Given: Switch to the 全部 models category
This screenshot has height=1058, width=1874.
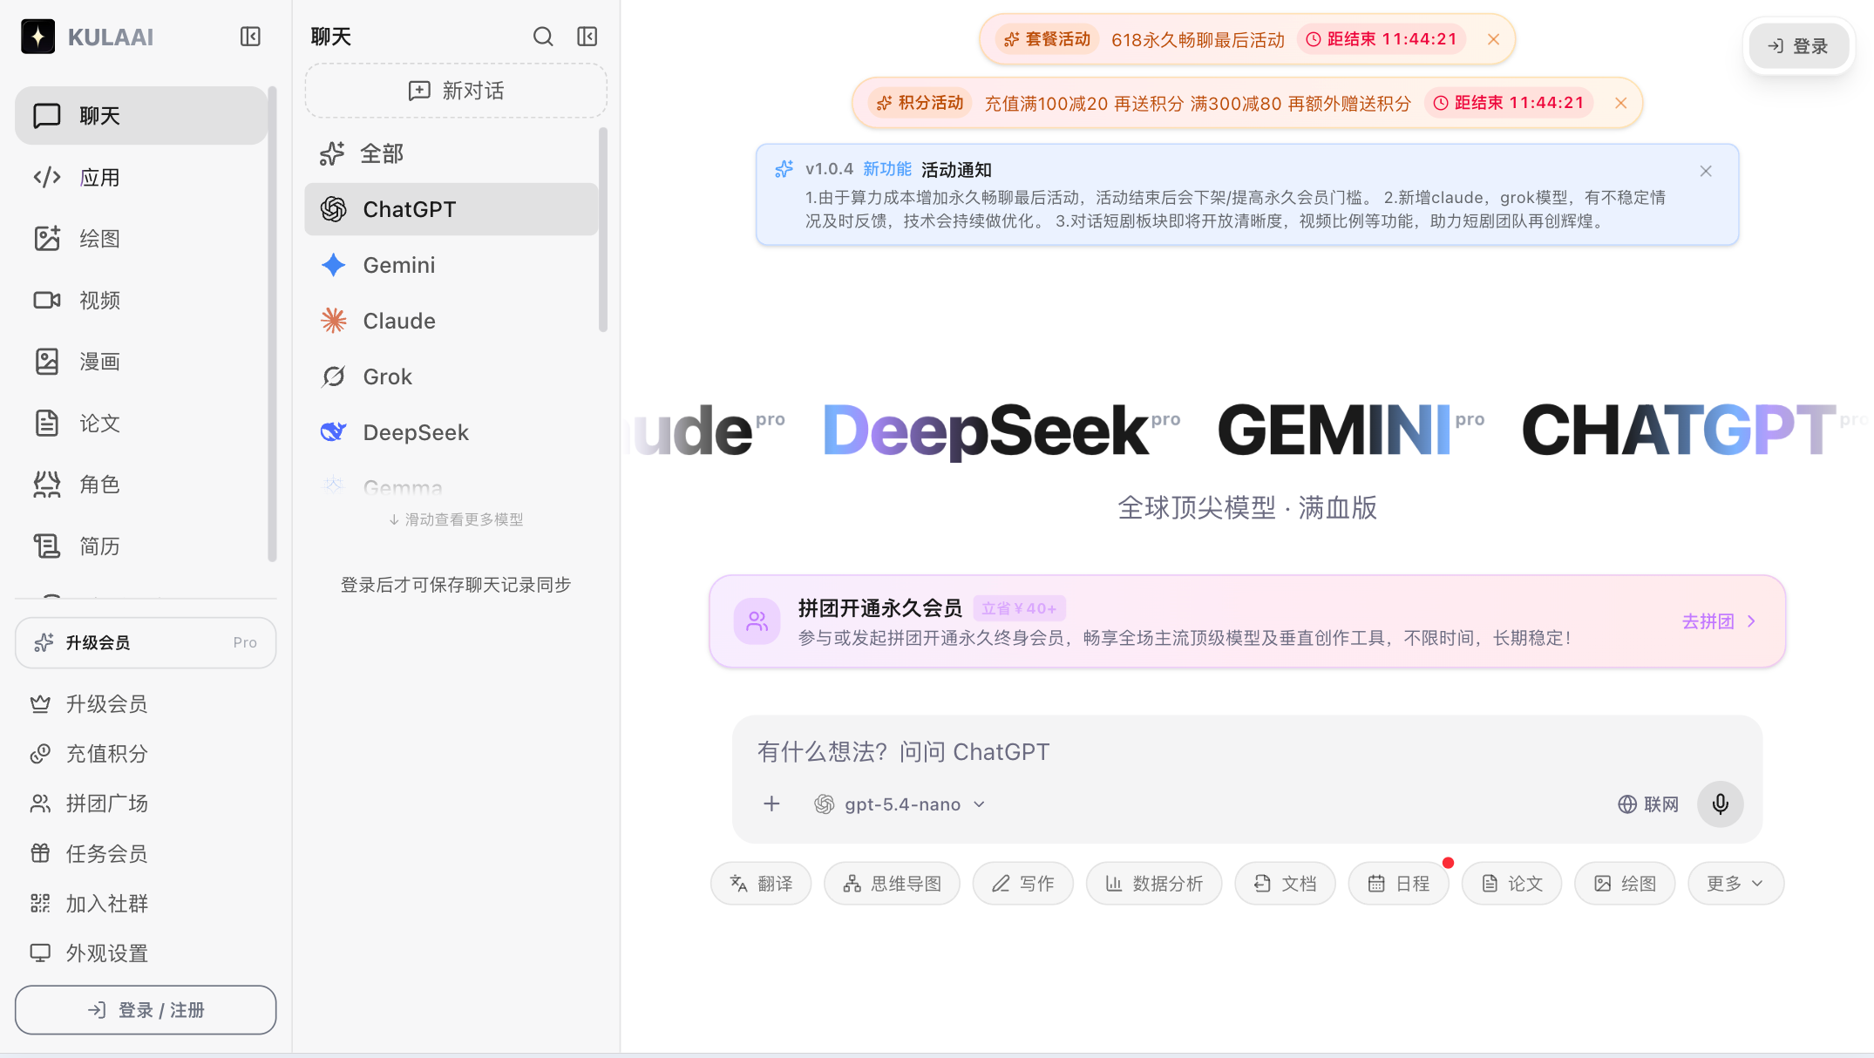Looking at the screenshot, I should tap(452, 153).
